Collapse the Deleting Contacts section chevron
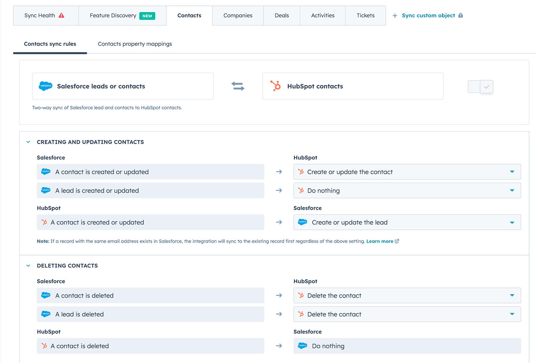The height and width of the screenshot is (363, 548). click(28, 266)
